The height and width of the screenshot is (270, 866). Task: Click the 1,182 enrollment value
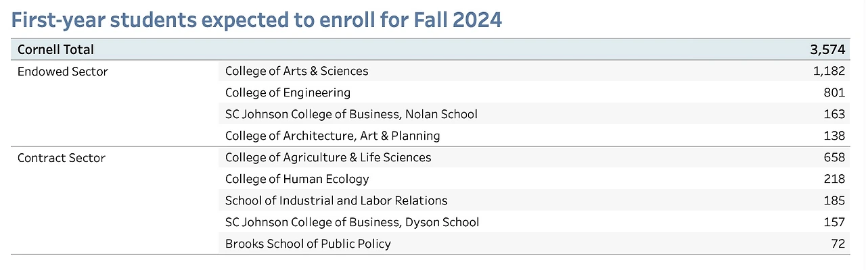[828, 71]
